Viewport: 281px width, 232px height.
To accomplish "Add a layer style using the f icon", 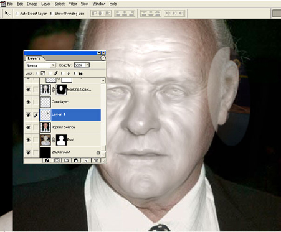I will [x=47, y=160].
